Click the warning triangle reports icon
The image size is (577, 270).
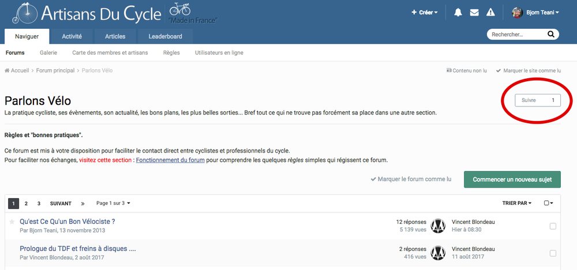(490, 12)
